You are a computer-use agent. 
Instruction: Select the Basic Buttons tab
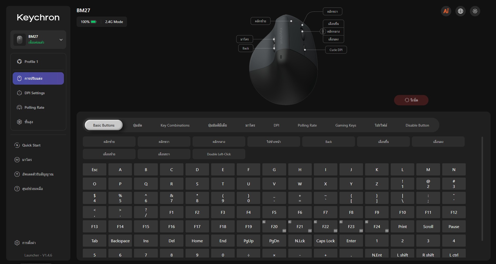pyautogui.click(x=104, y=125)
